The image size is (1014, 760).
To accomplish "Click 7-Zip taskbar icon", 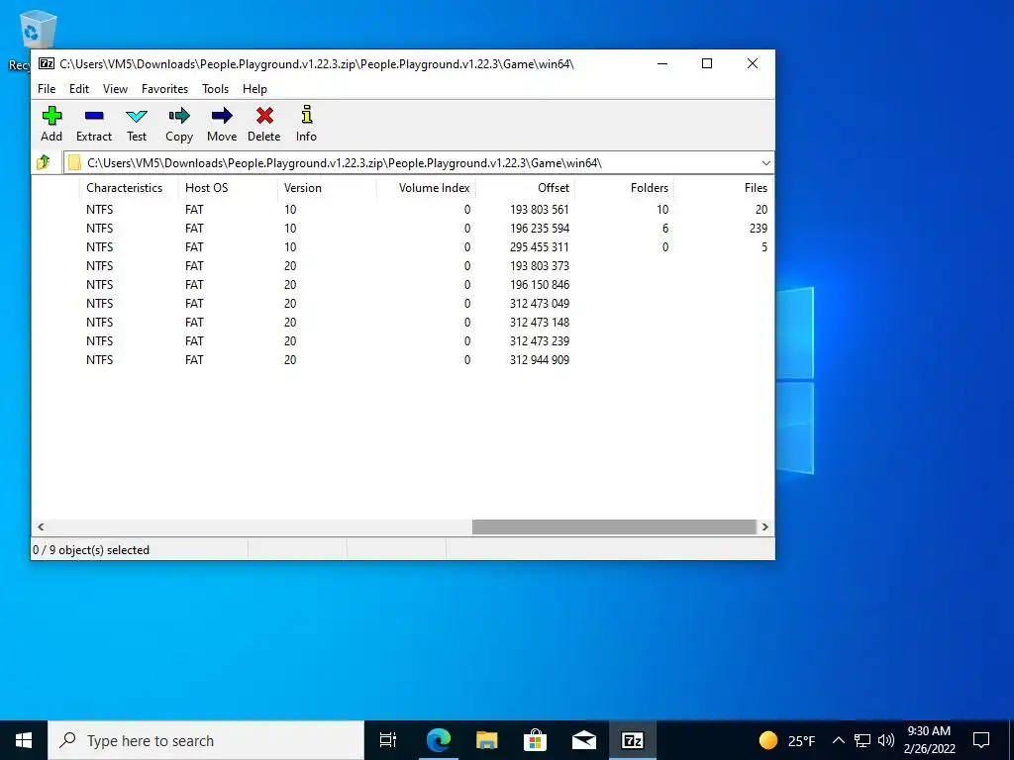I will point(633,740).
